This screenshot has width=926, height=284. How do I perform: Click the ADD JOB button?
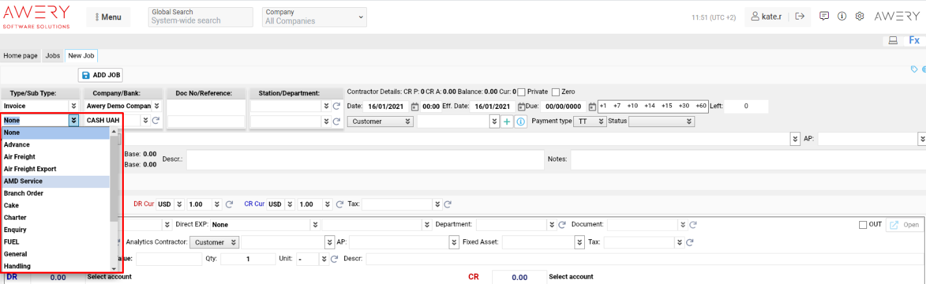coord(101,75)
